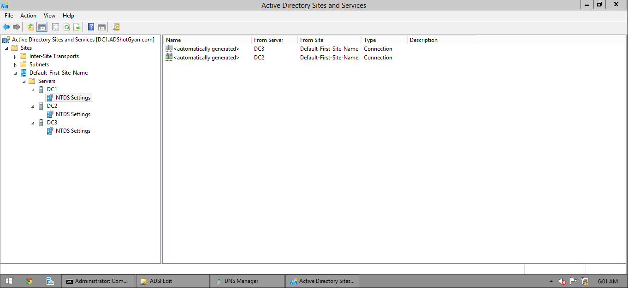628x288 pixels.
Task: Sort by the Name column header
Action: click(207, 40)
